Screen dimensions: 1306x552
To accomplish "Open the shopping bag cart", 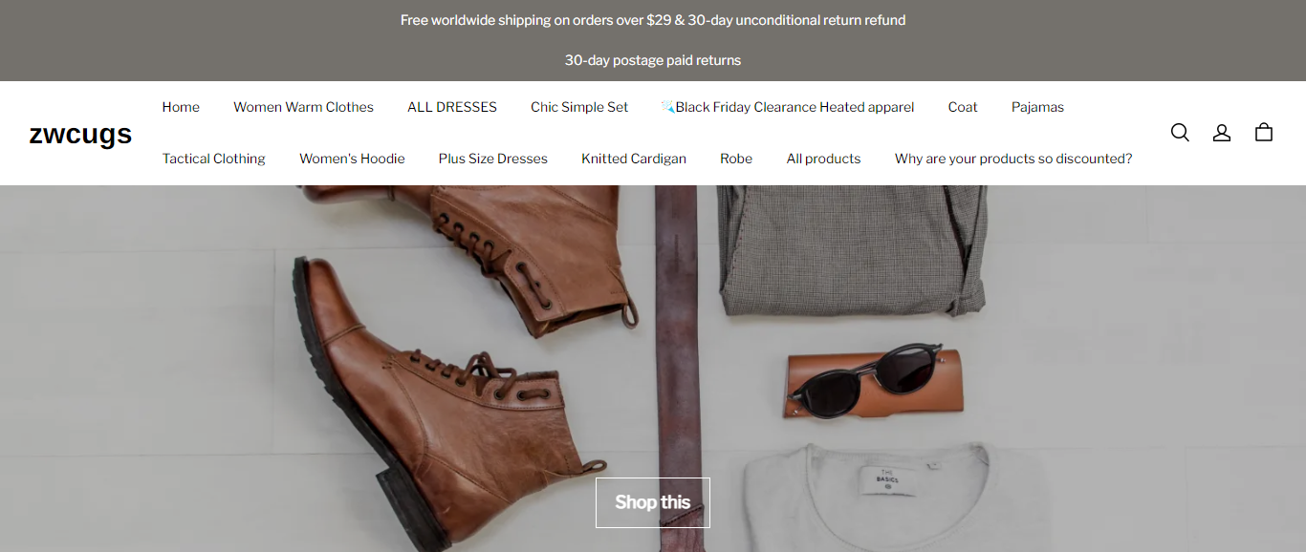I will click(x=1264, y=133).
